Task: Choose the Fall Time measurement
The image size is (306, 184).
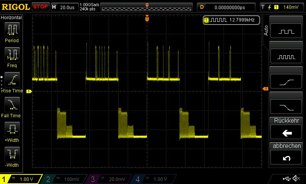Action: [x=12, y=105]
